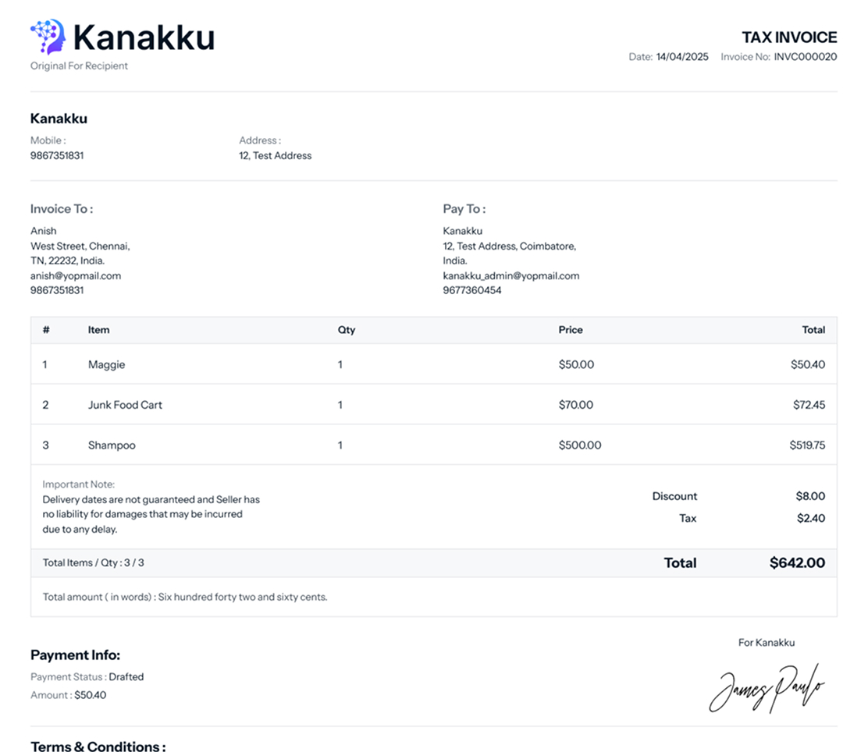The width and height of the screenshot is (868, 752).
Task: Click the Terms & Conditions heading
Action: point(98,746)
